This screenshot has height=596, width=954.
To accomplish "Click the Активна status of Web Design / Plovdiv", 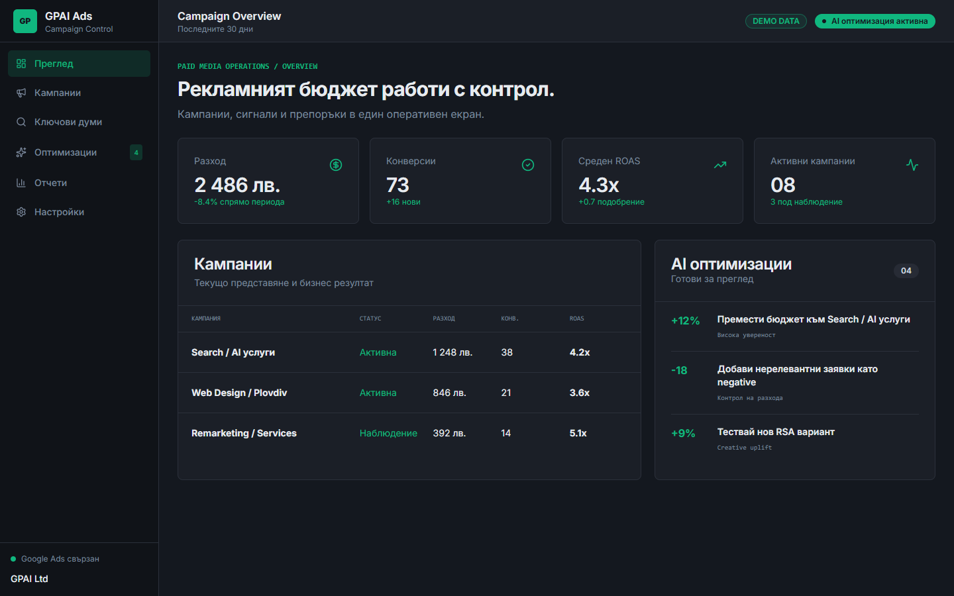I will (x=378, y=393).
